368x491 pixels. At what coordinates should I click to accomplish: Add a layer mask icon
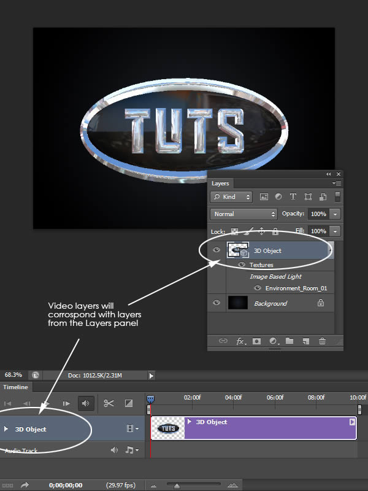point(256,341)
